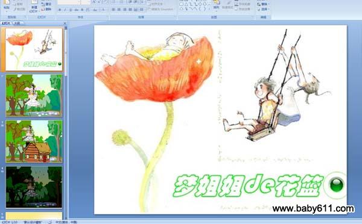Select the dark rainy forest slide thumbnail

(34, 187)
